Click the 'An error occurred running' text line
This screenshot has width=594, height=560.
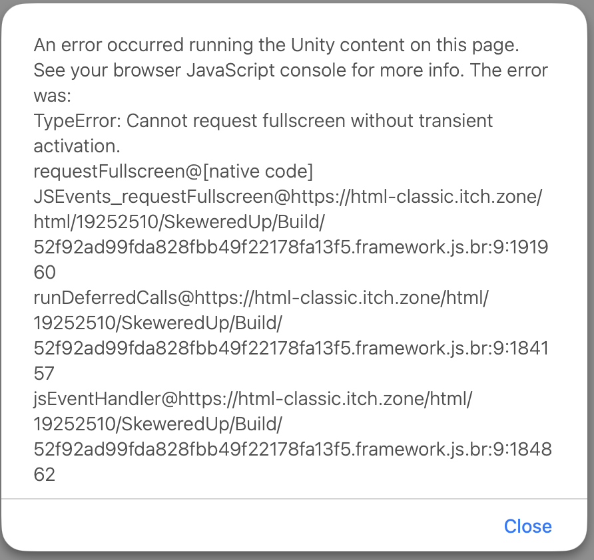[276, 45]
